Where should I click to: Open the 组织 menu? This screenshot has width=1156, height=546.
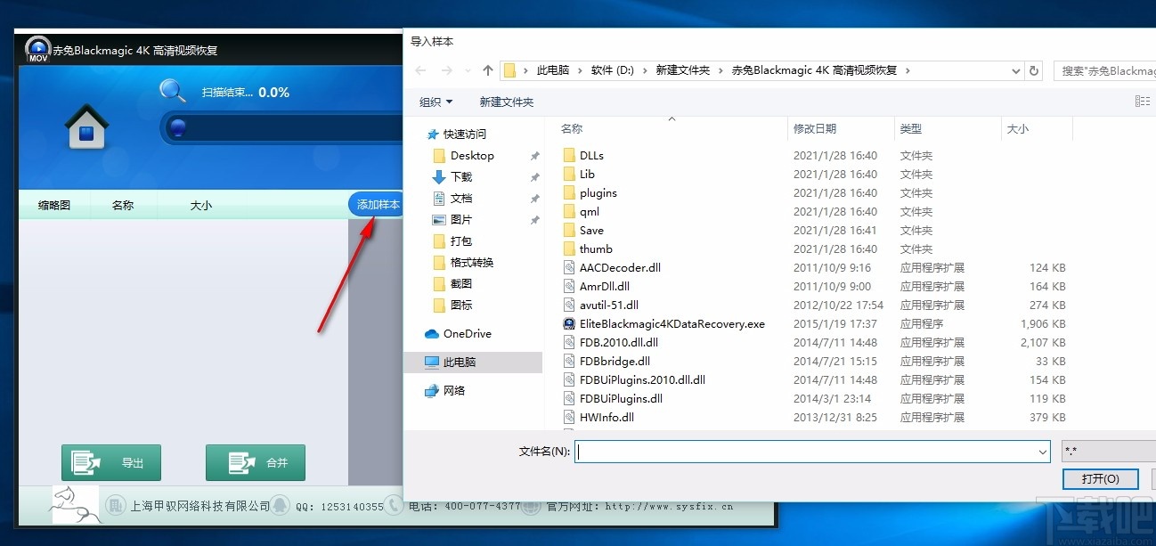click(x=436, y=102)
